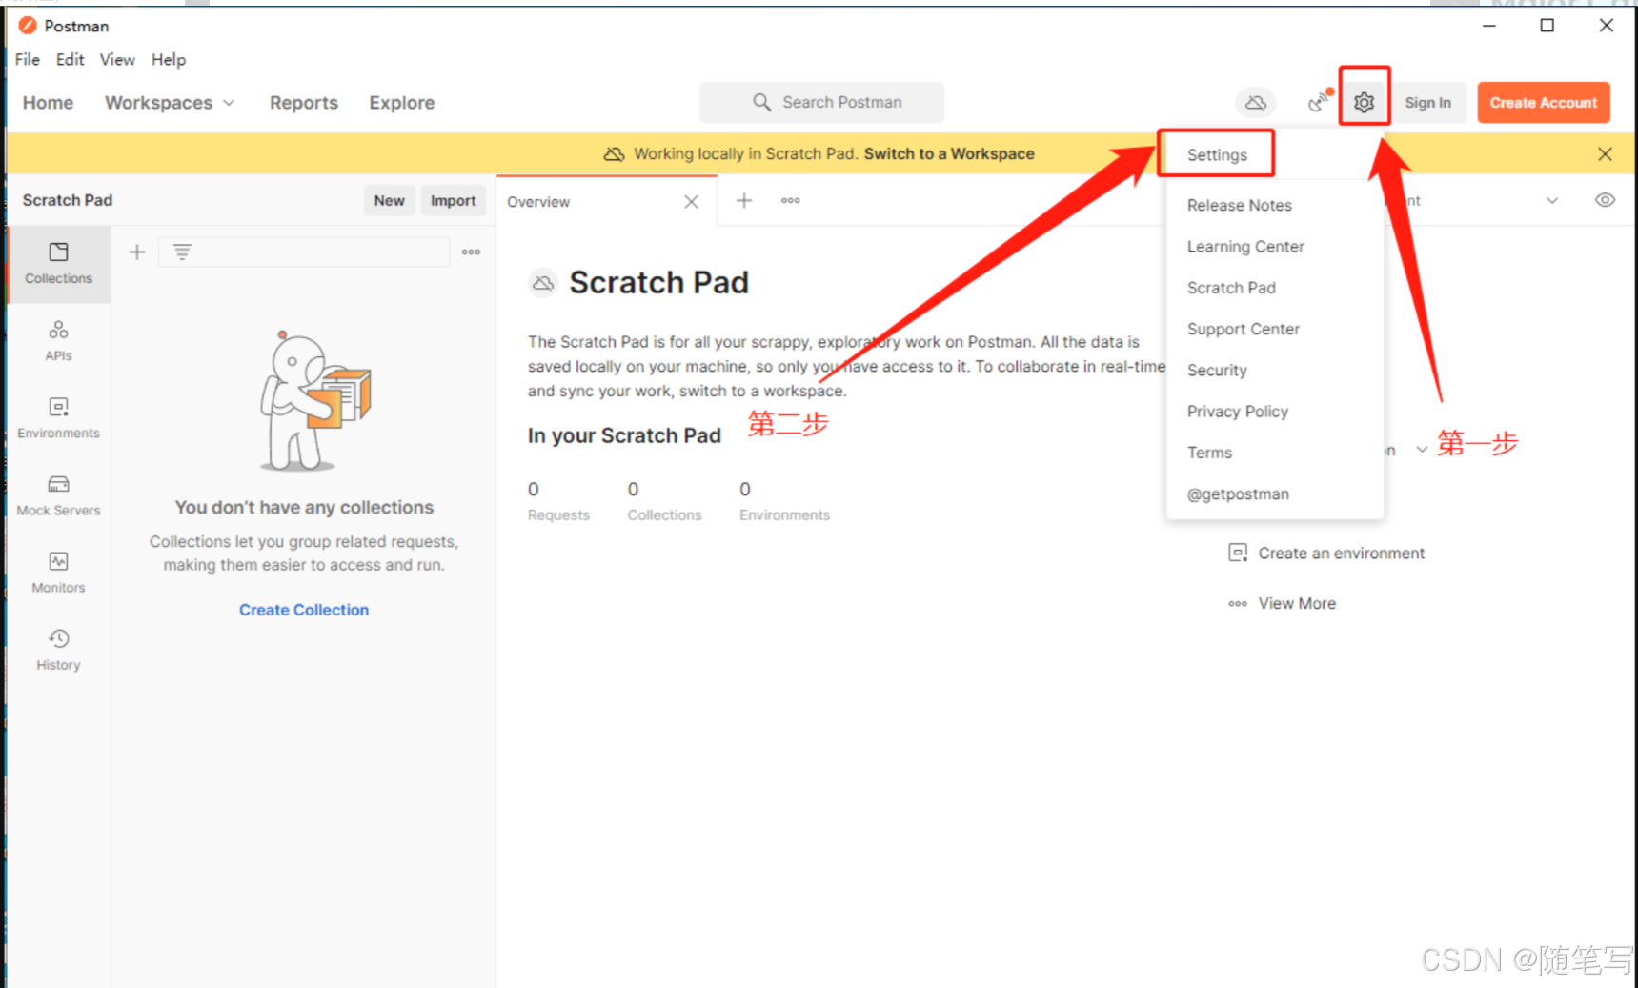Expand the Workspaces dropdown

coord(170,102)
